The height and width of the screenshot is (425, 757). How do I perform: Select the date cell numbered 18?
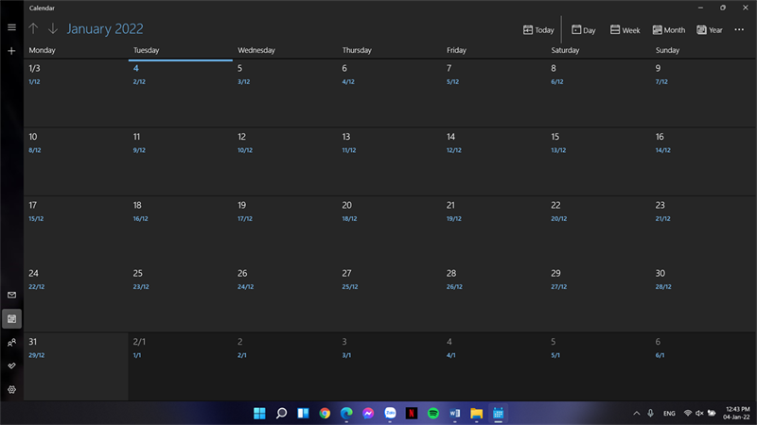click(181, 229)
